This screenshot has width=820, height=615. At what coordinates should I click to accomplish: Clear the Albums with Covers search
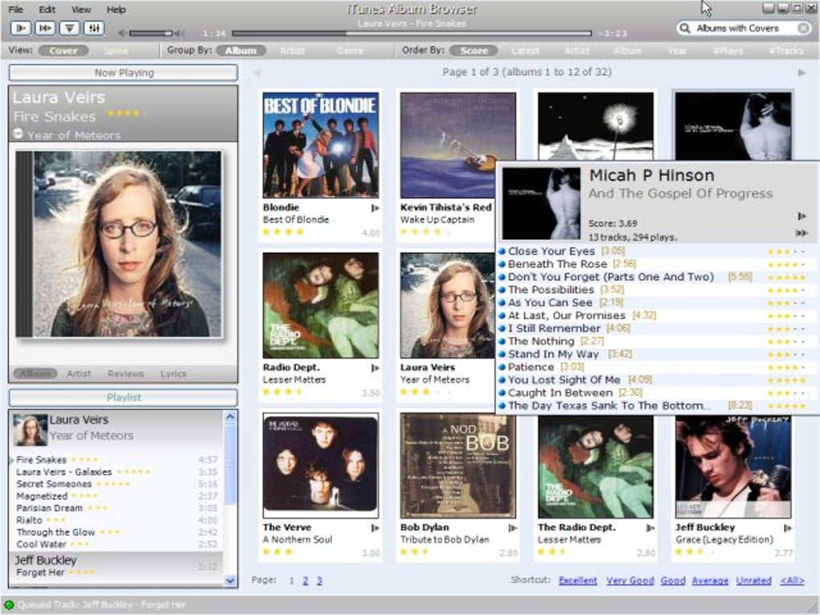[x=803, y=28]
